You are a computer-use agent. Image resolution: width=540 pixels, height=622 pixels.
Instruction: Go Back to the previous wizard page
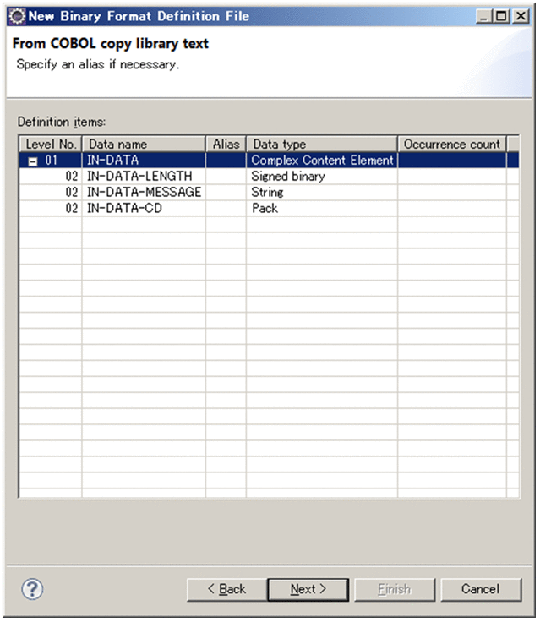coord(227,589)
